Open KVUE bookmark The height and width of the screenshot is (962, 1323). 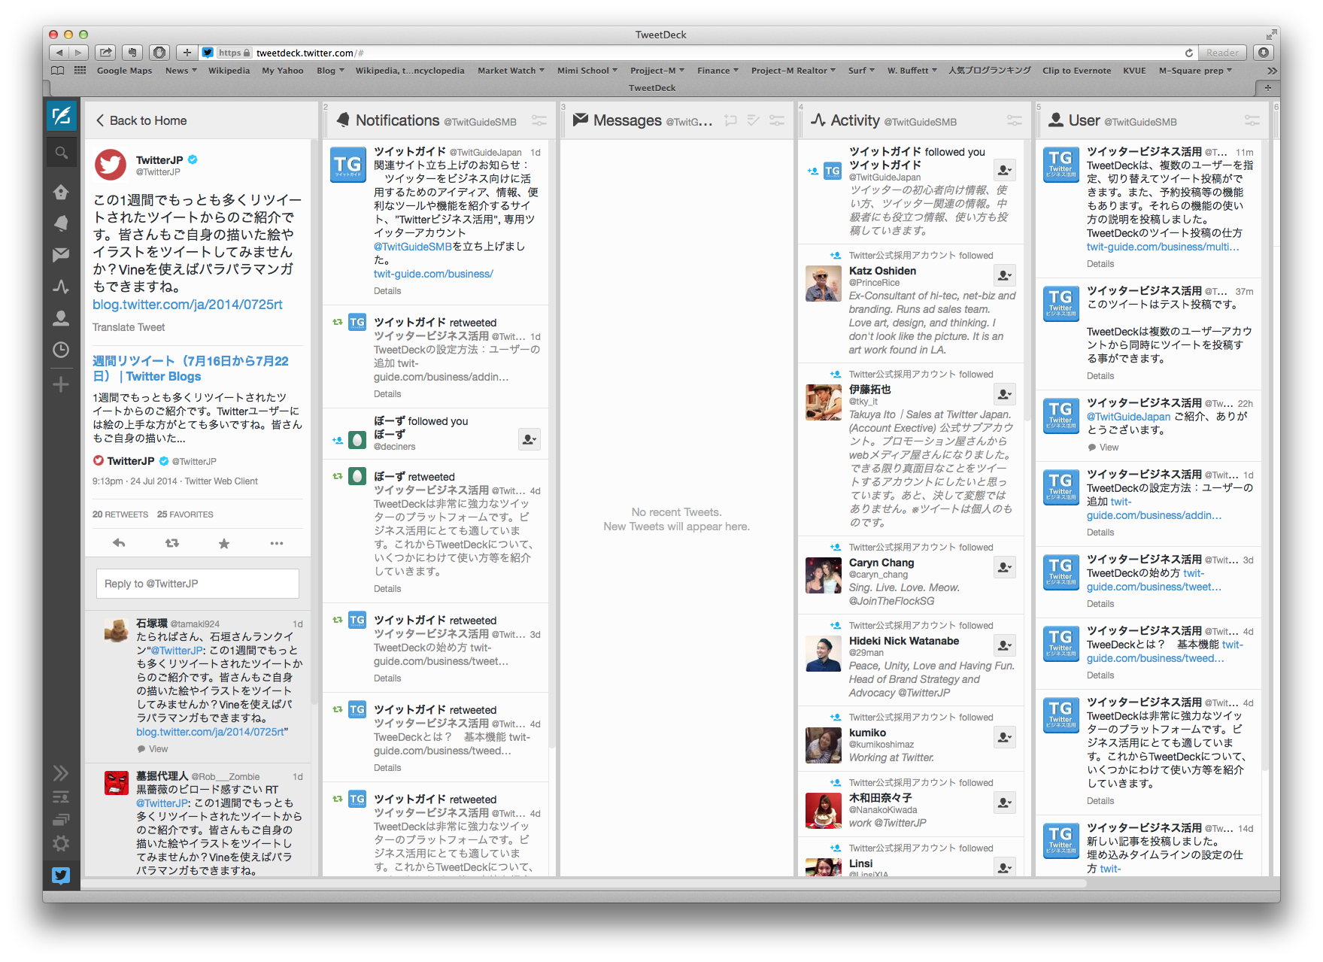click(x=1134, y=71)
